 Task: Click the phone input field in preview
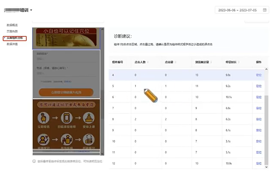tap(66, 73)
